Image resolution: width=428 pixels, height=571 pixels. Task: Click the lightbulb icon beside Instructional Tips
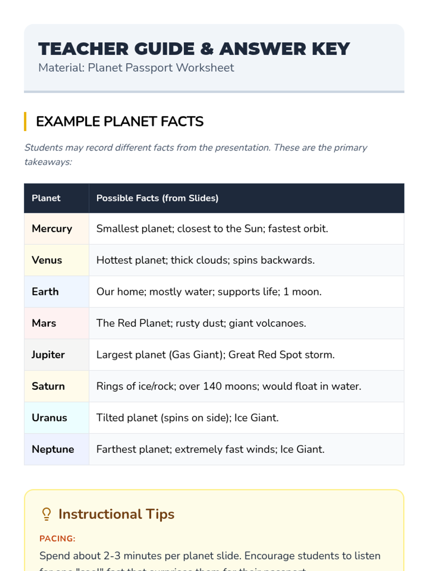(46, 514)
